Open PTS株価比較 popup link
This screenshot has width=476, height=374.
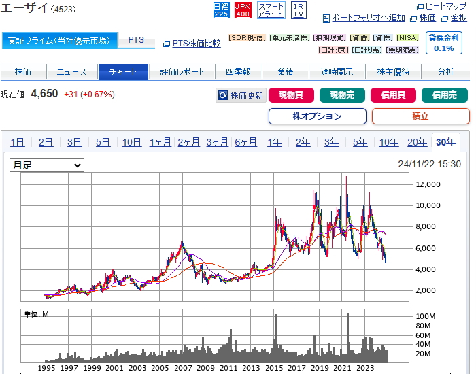196,44
